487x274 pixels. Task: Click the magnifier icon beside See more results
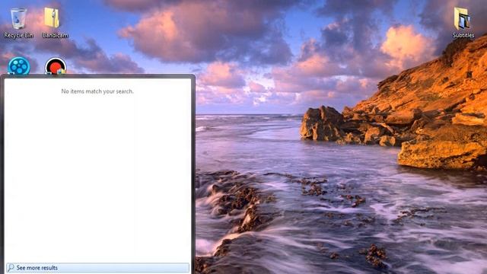coord(11,267)
